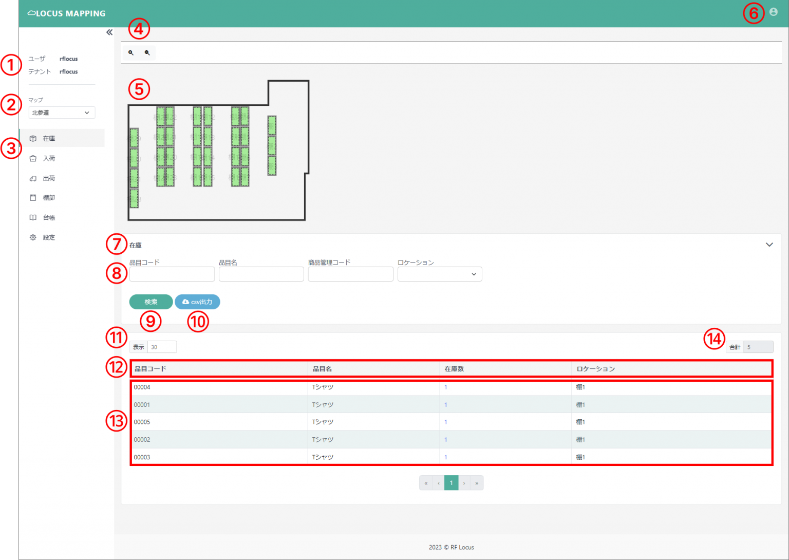Click the 出荷 shipping truck icon
789x560 pixels.
(x=33, y=178)
